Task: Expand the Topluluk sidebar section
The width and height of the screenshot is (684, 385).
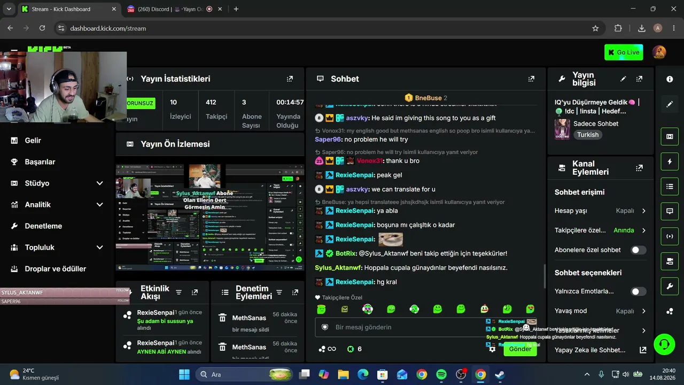Action: (x=99, y=248)
